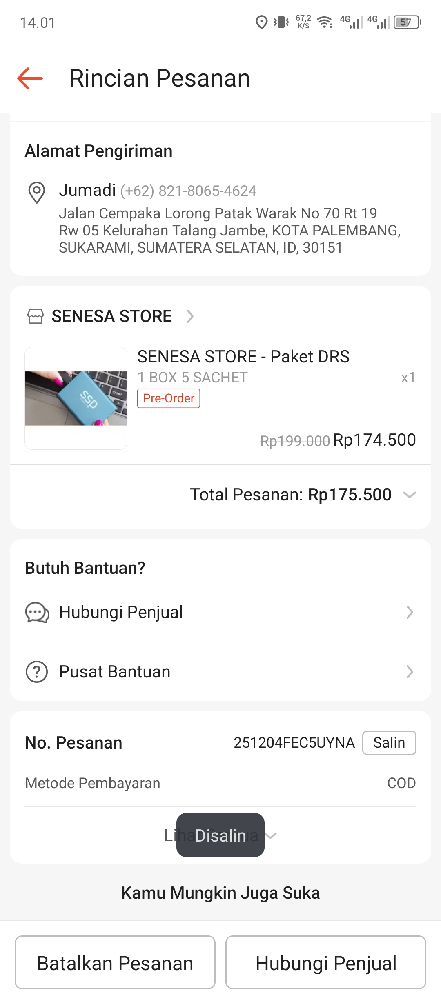Tap the order number 251204FEC5UYNA
The height and width of the screenshot is (1004, 441).
294,743
